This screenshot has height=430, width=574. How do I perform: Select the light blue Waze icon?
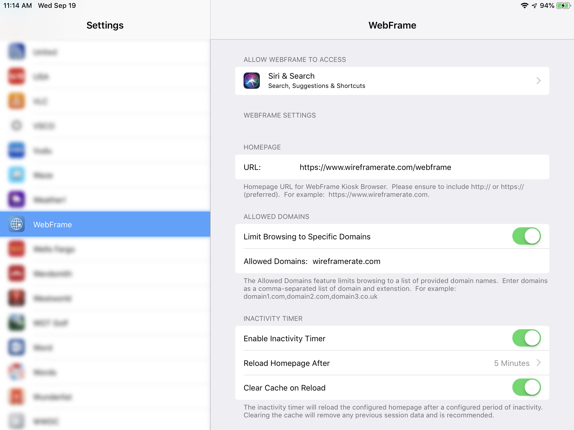coord(17,175)
